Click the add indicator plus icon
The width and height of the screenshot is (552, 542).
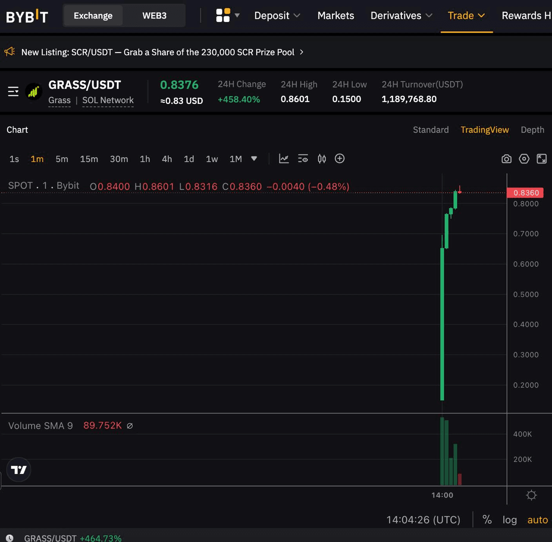pos(340,159)
